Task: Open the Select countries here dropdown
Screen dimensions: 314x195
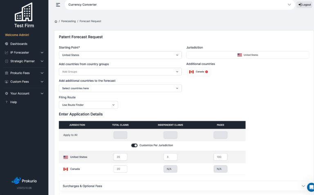Action: [x=120, y=88]
